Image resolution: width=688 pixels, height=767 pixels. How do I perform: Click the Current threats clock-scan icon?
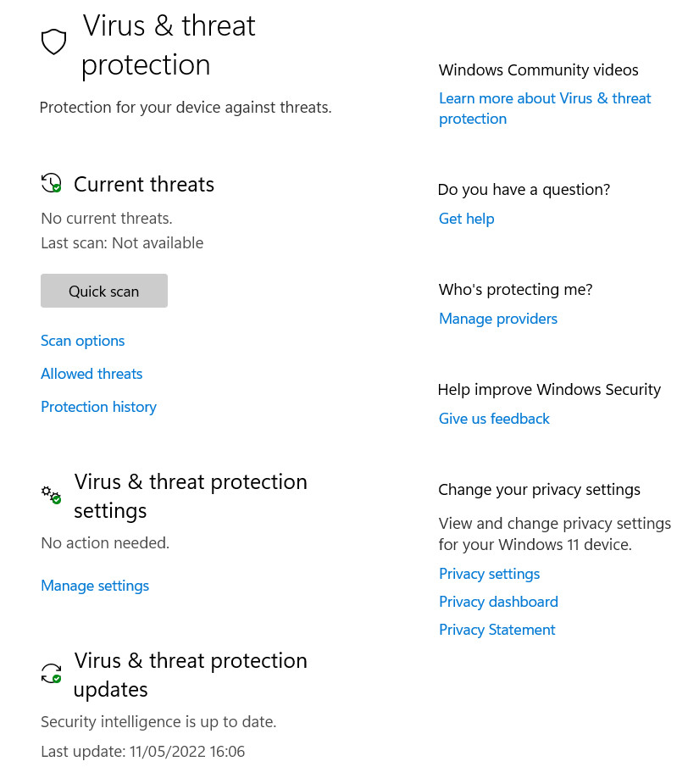coord(52,183)
